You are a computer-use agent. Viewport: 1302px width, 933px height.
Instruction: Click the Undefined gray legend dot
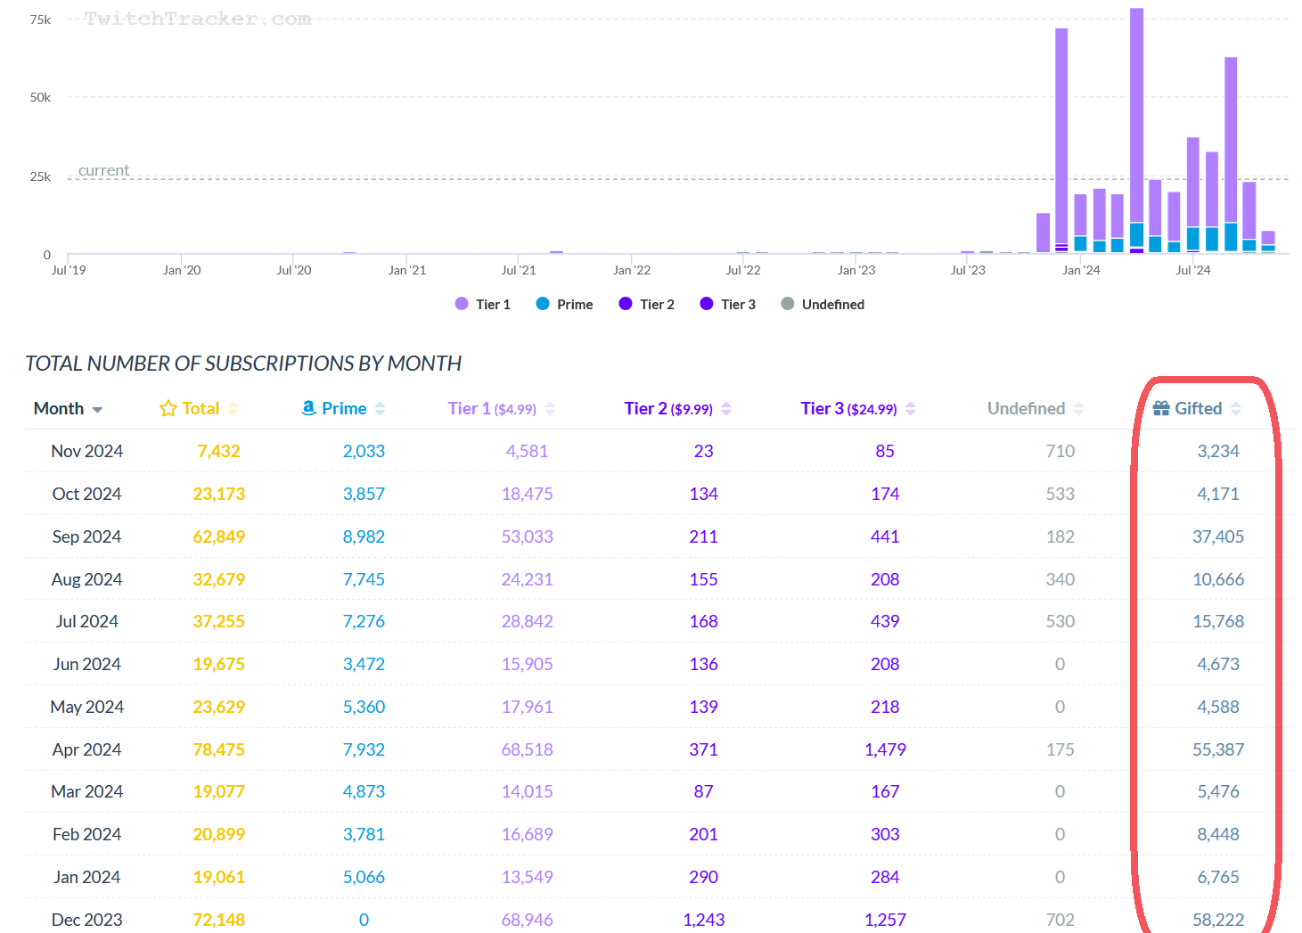click(x=788, y=304)
